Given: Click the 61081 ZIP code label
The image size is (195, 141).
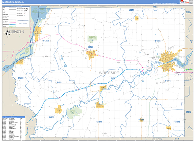Looking at the screenshot, I should (158, 41).
